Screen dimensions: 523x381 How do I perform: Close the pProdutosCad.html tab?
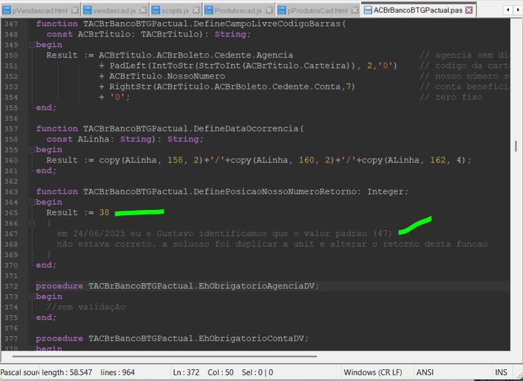[x=355, y=10]
